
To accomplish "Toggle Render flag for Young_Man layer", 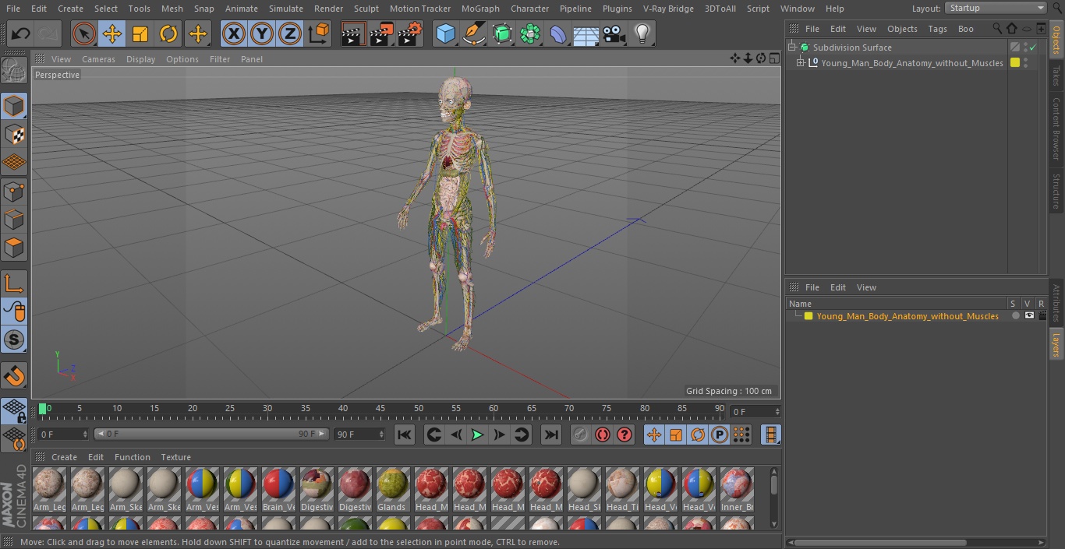I will tap(1042, 316).
